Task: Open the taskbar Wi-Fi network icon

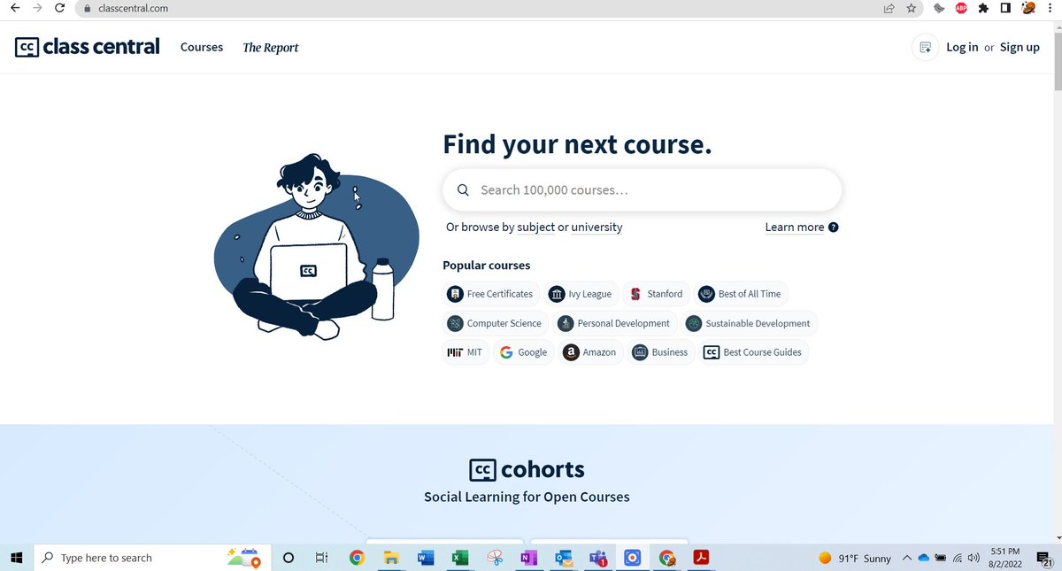Action: coord(958,559)
